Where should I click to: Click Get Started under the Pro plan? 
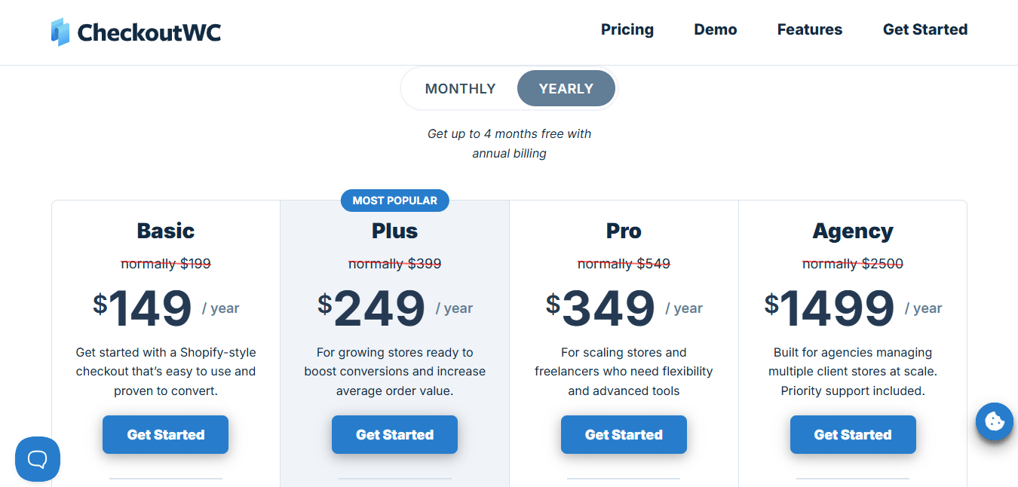pyautogui.click(x=624, y=434)
